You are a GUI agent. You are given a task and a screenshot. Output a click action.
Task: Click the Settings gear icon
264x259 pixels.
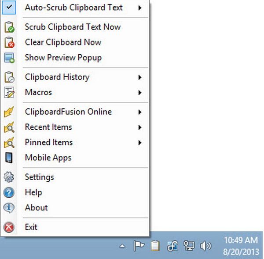(9, 177)
